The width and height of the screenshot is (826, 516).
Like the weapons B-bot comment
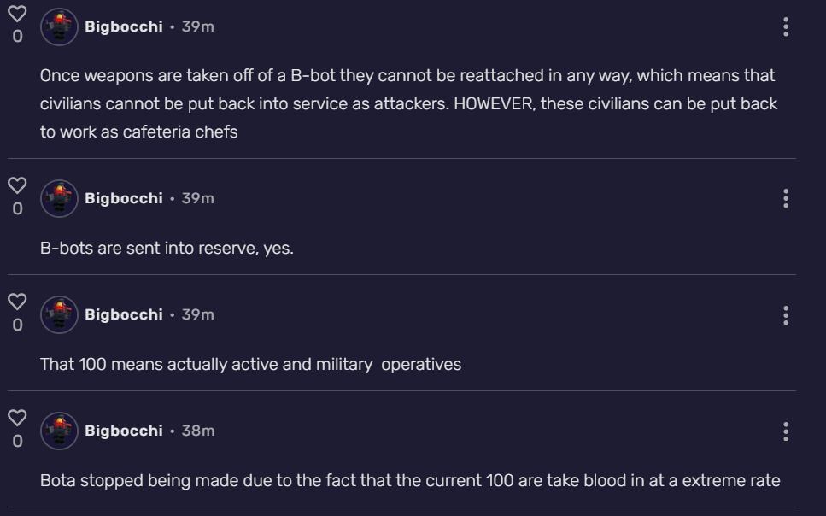pos(17,15)
